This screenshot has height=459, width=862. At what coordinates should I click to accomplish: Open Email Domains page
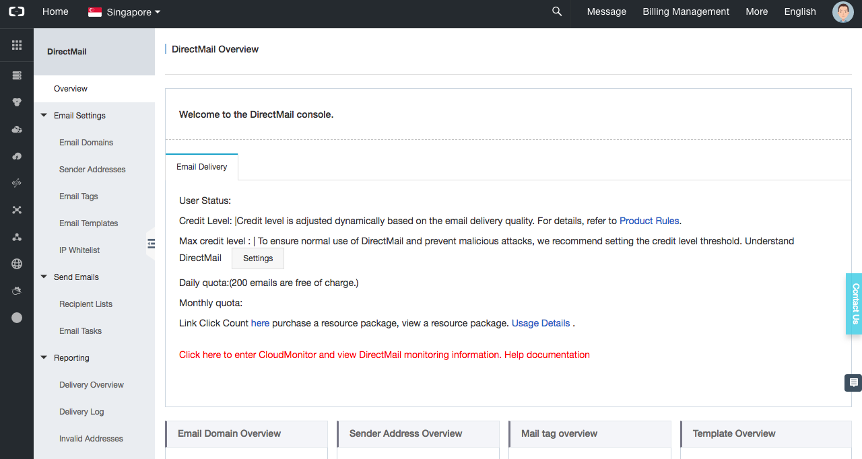pyautogui.click(x=86, y=143)
